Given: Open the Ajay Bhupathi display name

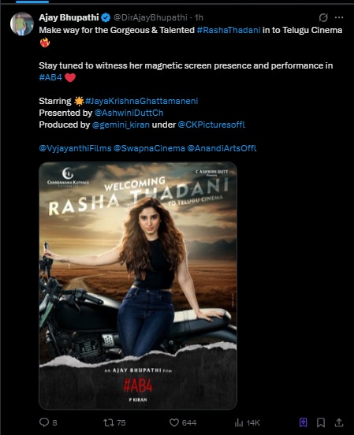Looking at the screenshot, I should 69,17.
